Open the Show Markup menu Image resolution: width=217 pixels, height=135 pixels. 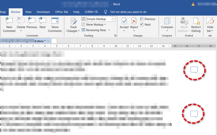tap(94, 24)
